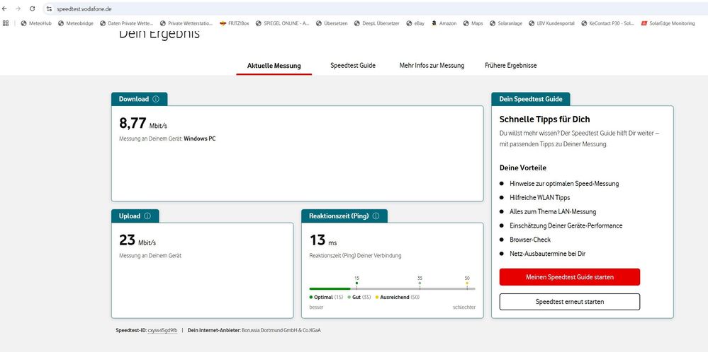Viewport: 708px width, 352px height.
Task: Click the Ausreichend (50) legend entry
Action: pos(398,297)
